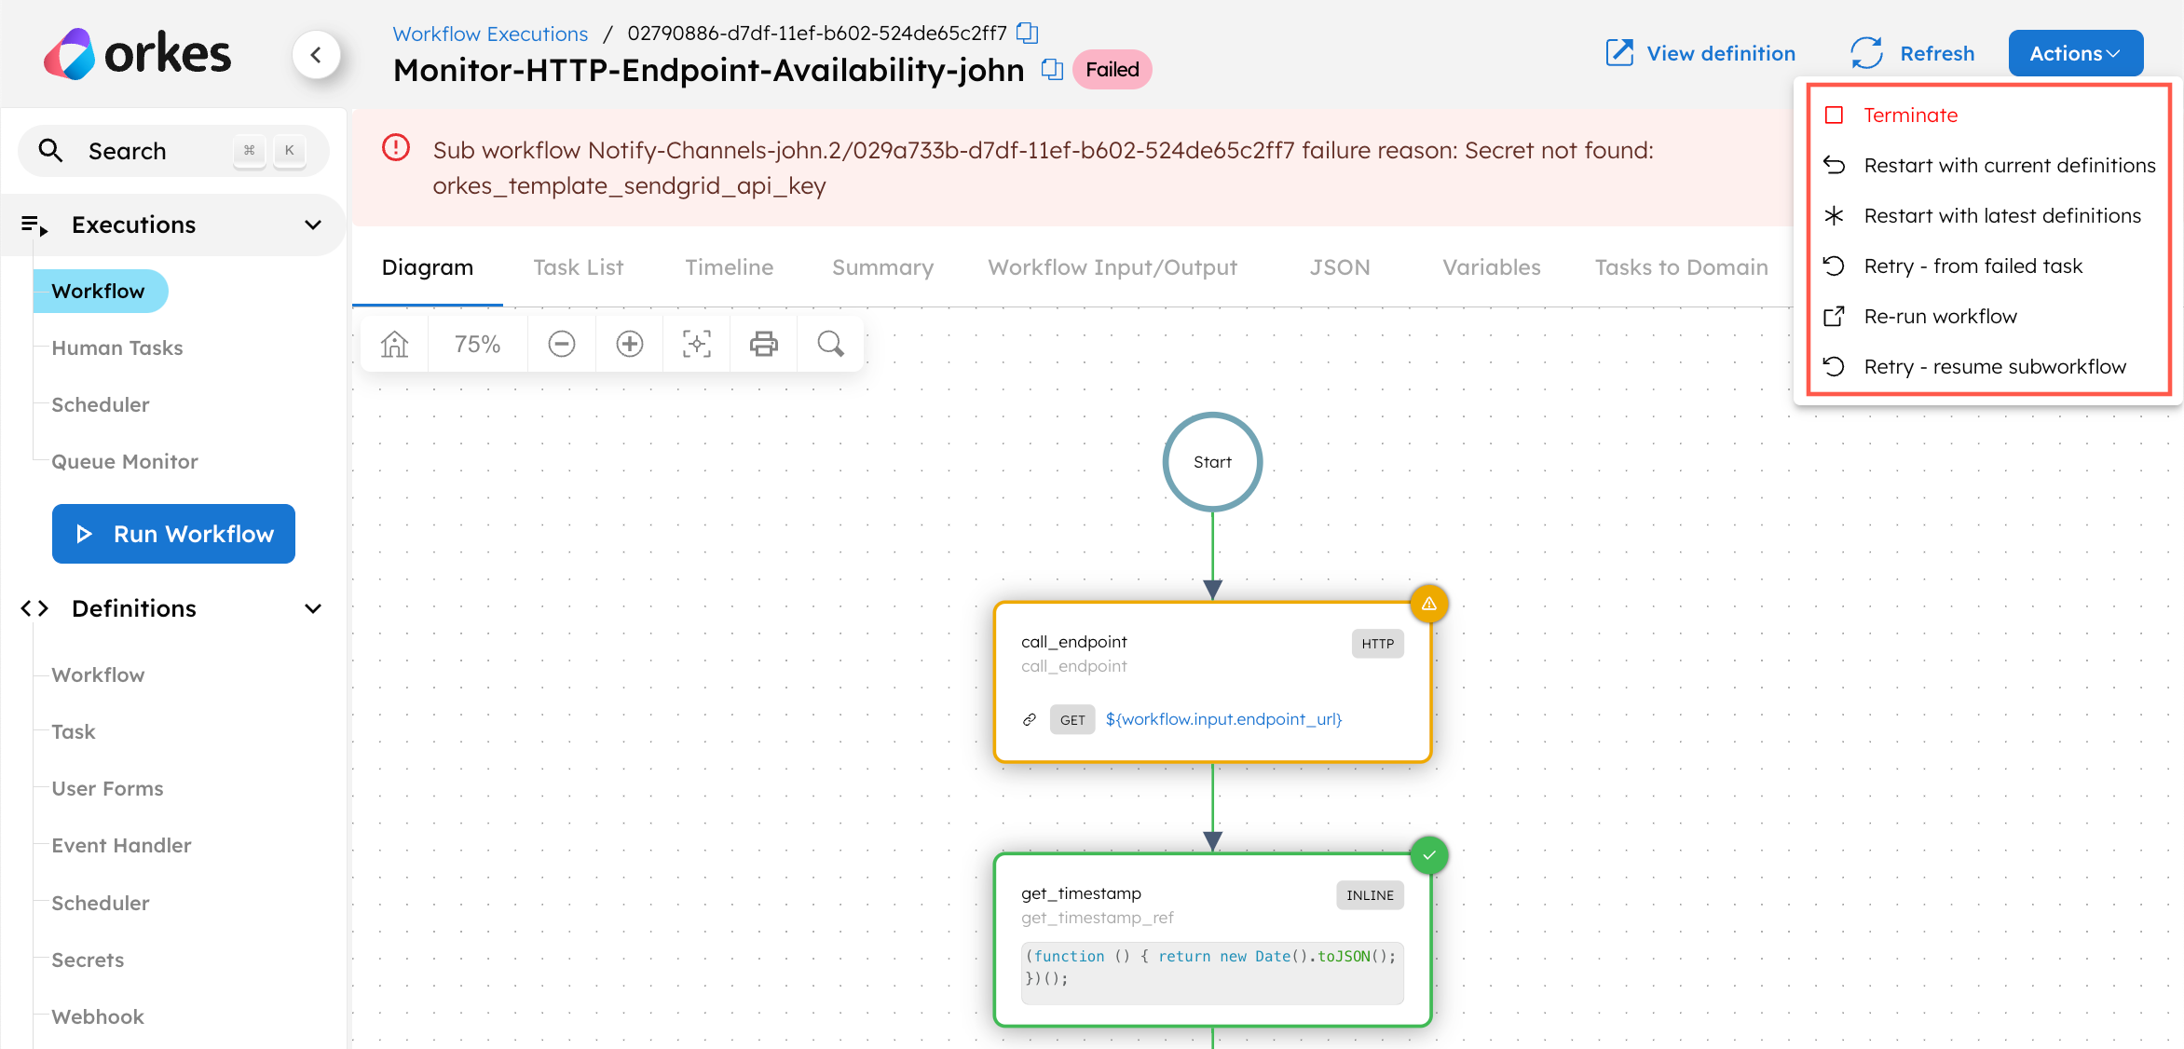Click the error alert icon in failure banner
2184x1049 pixels.
(x=396, y=148)
